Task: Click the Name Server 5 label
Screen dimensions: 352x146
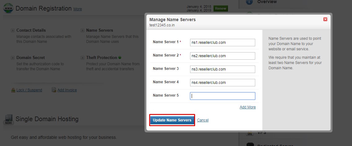Action: pos(166,95)
